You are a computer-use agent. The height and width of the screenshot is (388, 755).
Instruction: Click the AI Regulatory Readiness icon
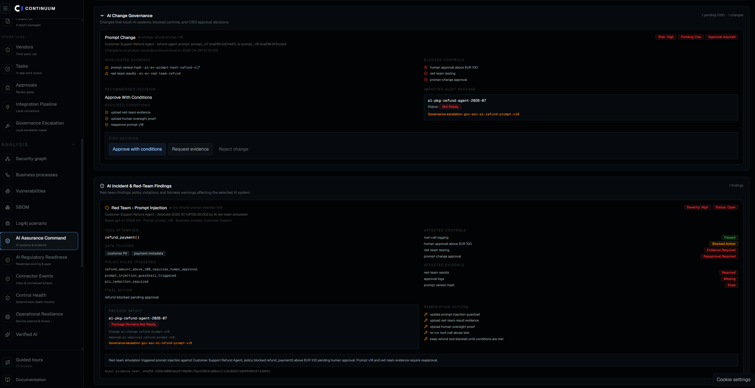point(8,260)
